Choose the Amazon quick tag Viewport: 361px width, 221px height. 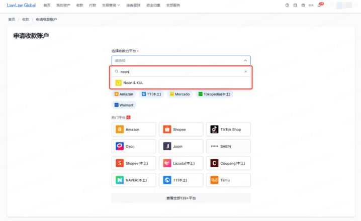tap(124, 94)
